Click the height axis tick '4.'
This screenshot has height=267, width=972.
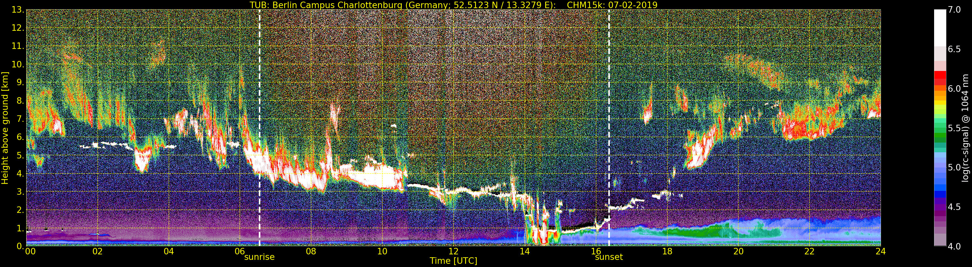pos(20,173)
